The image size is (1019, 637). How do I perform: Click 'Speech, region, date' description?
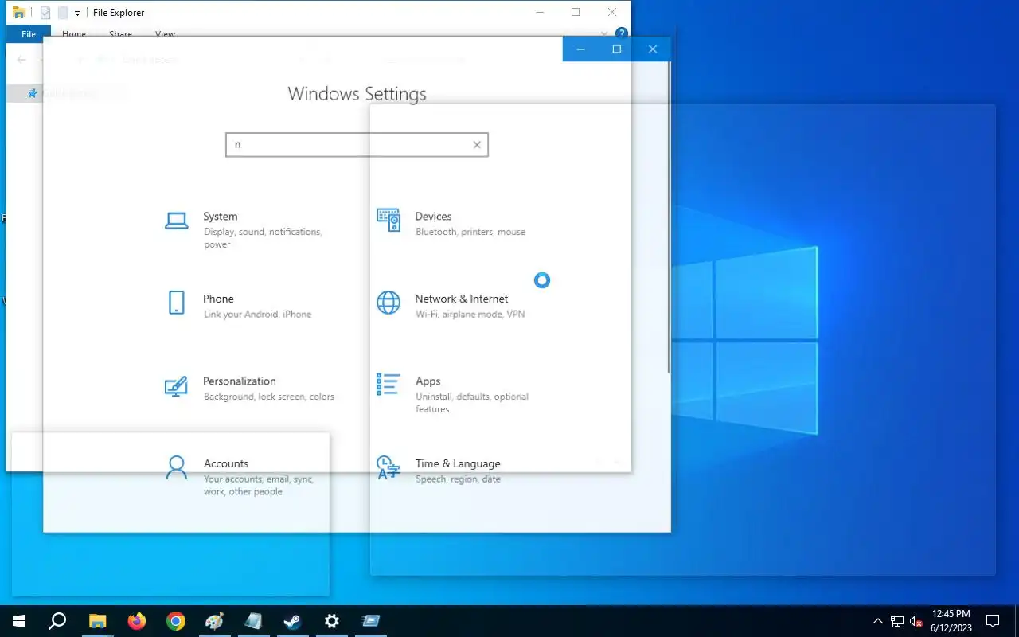458,479
